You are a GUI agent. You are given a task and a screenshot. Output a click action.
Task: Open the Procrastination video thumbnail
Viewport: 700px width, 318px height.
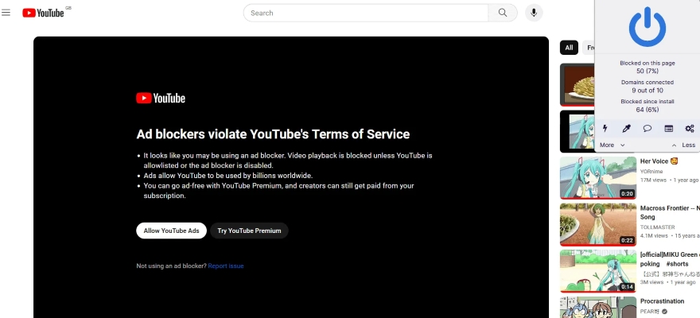click(x=597, y=308)
